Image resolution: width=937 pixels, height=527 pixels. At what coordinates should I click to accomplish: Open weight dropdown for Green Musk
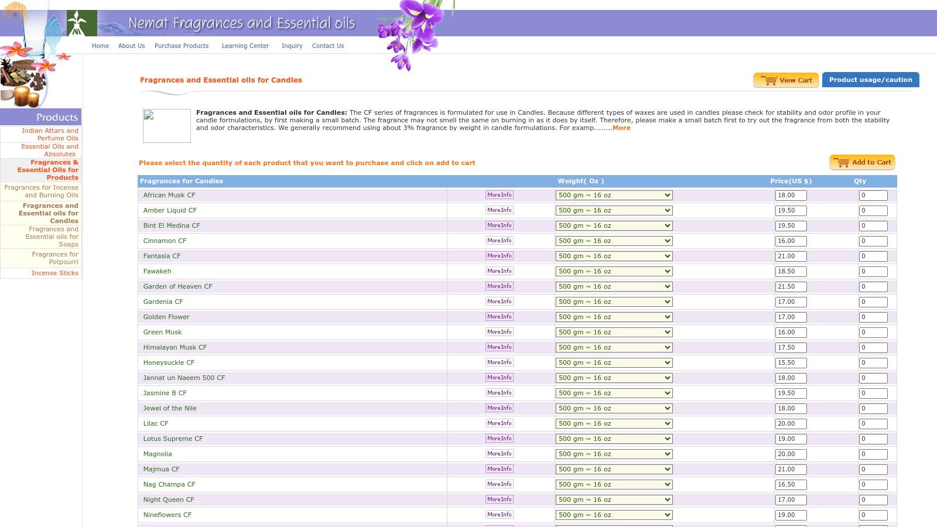[x=614, y=332]
